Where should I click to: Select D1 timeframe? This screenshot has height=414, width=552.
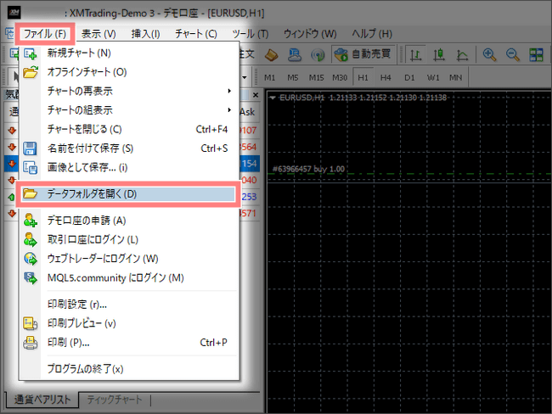[x=409, y=78]
